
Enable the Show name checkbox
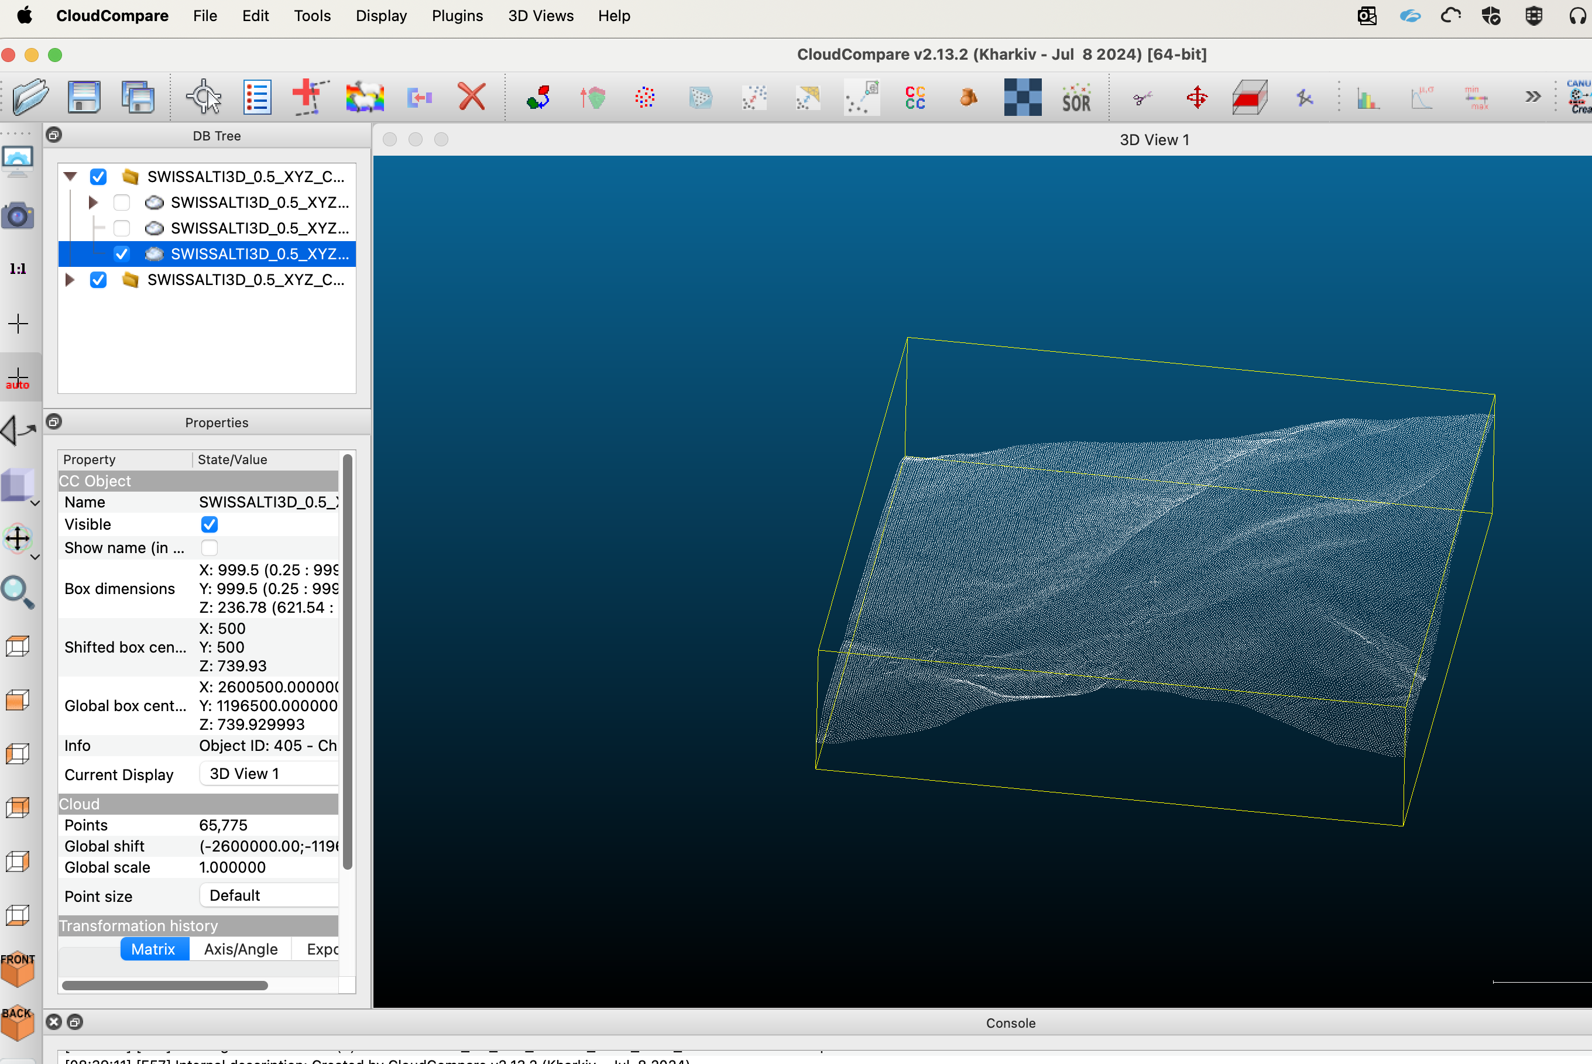point(210,548)
